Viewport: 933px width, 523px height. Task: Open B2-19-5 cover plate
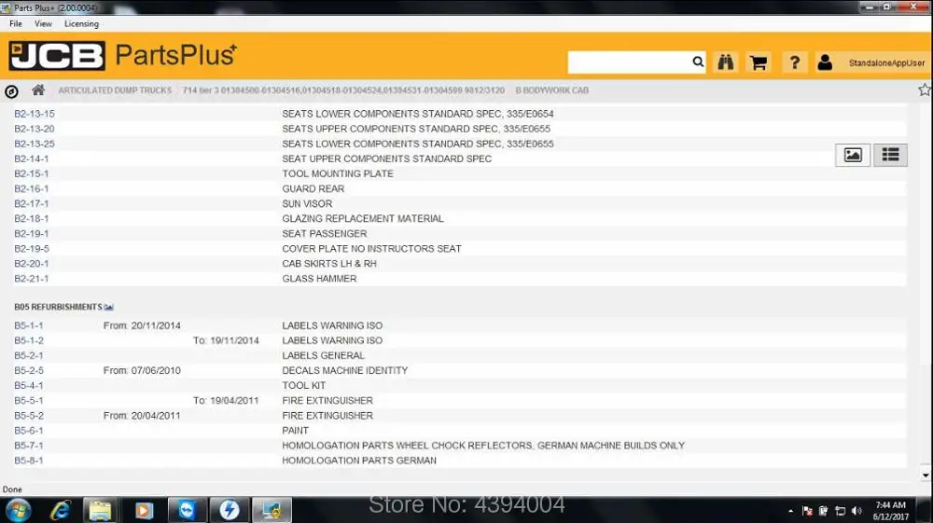click(x=32, y=248)
